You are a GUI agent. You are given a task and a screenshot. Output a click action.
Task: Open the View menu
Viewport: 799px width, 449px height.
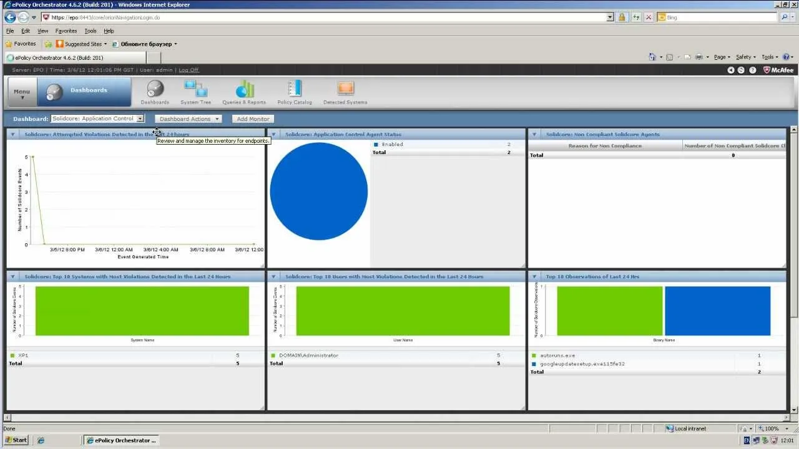(x=42, y=31)
